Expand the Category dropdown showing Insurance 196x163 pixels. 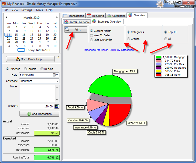click(x=57, y=81)
